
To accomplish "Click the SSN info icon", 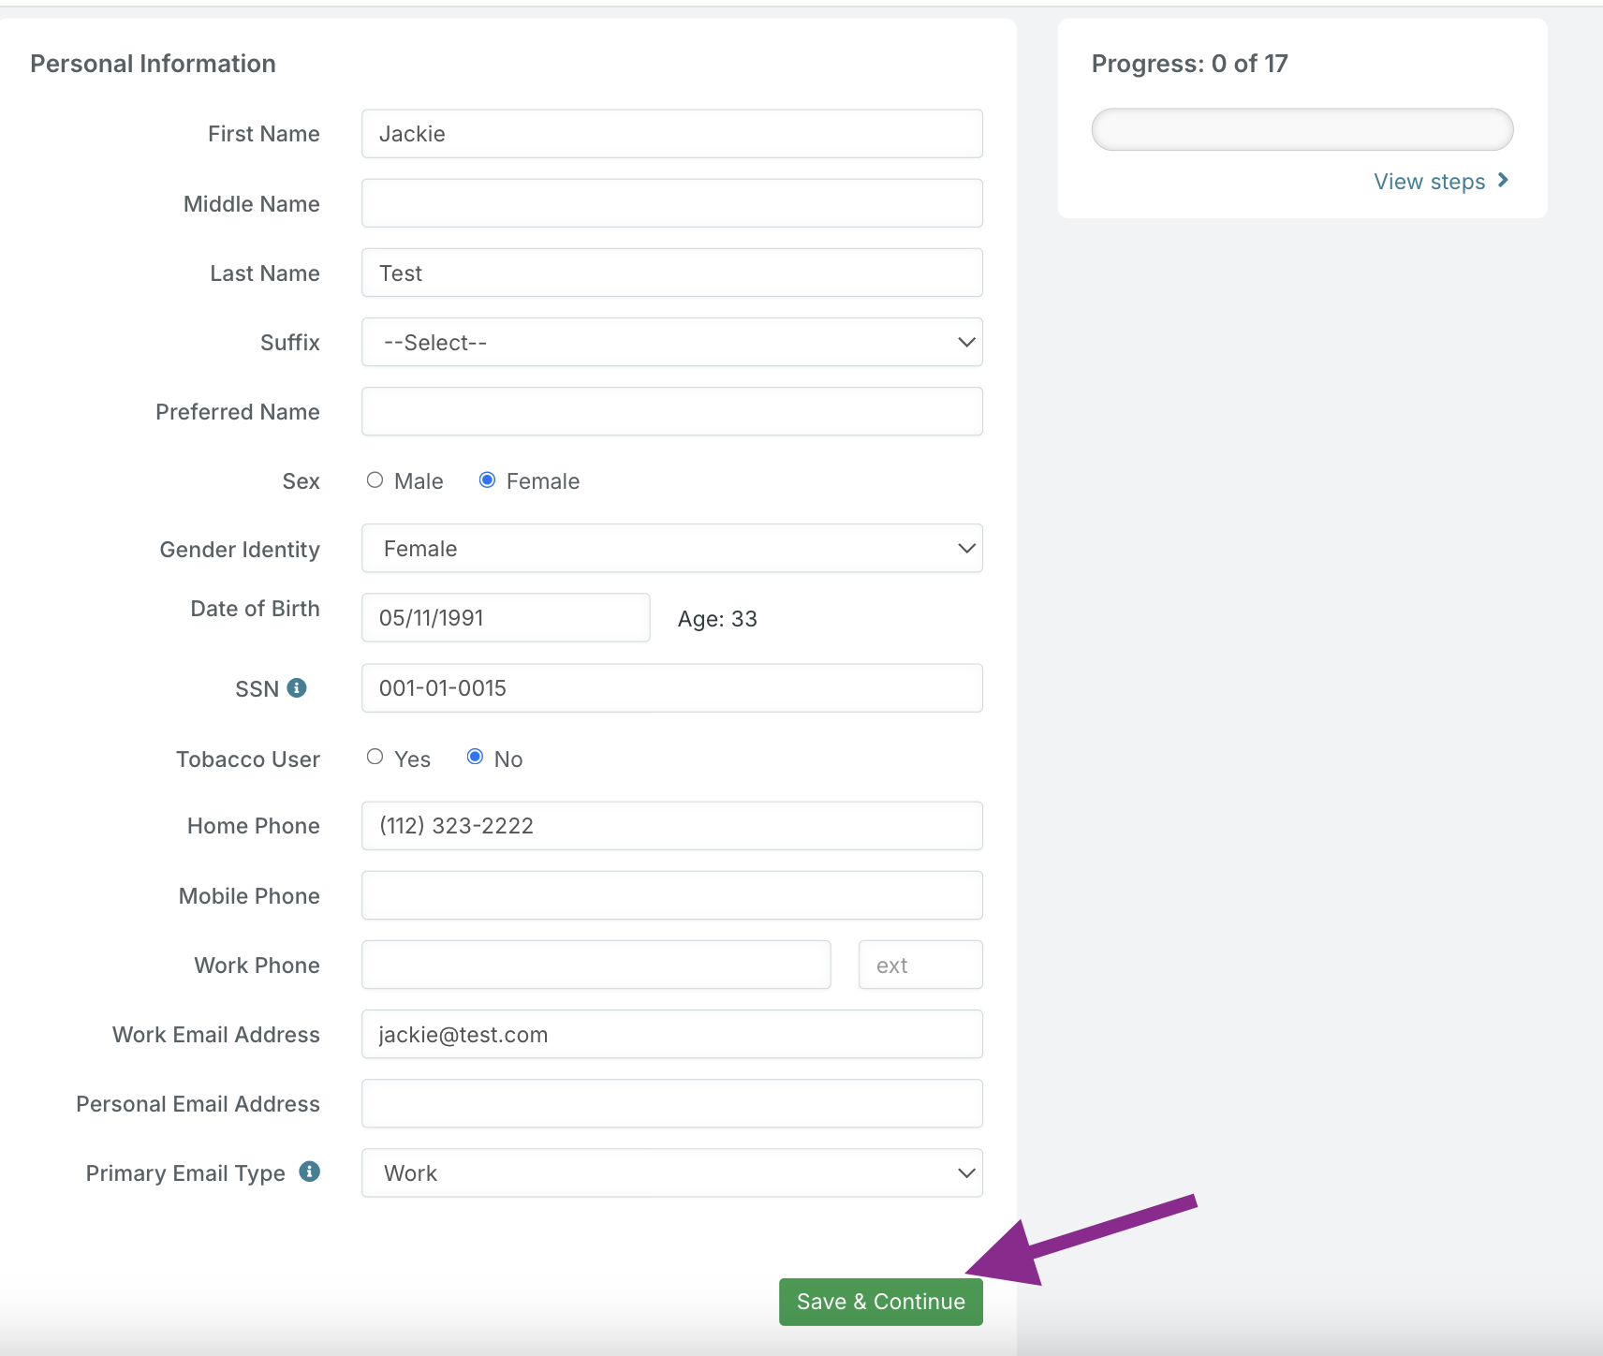I will coord(297,688).
